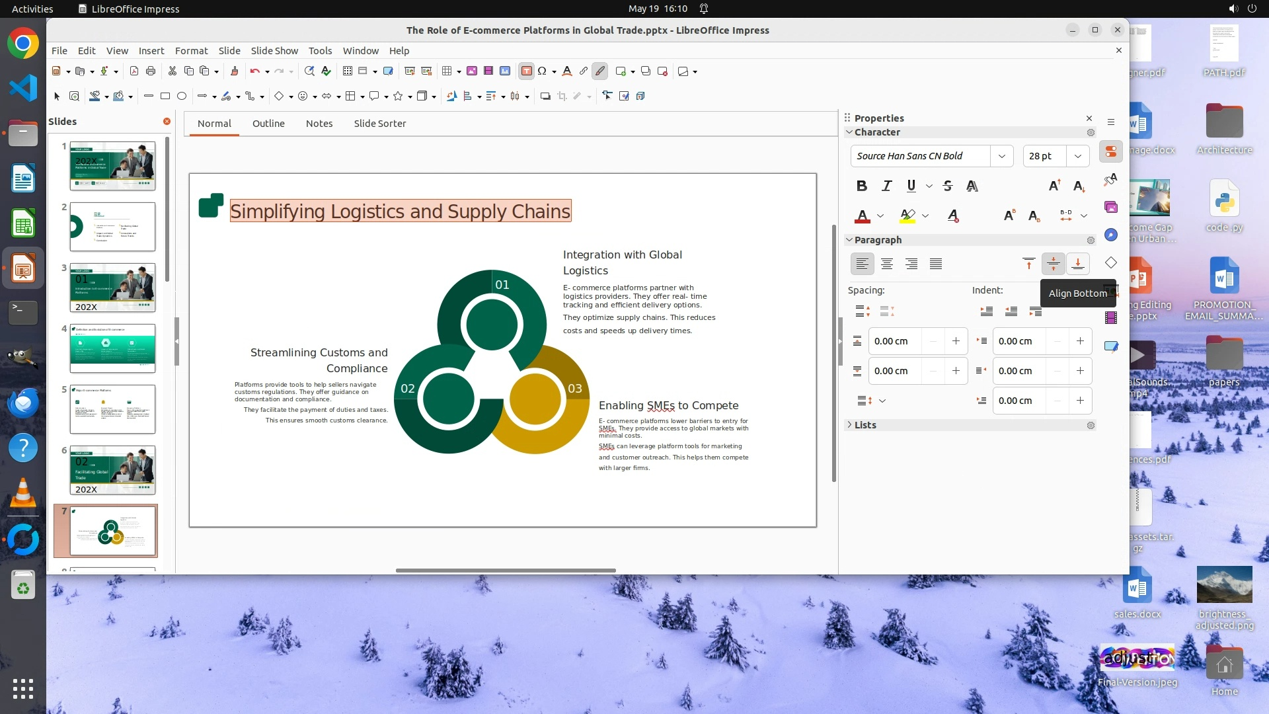Increase the above paragraph spacing value
This screenshot has width=1269, height=714.
click(956, 341)
